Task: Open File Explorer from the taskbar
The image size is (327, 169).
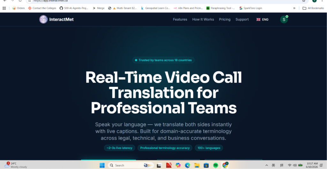Action: click(x=197, y=165)
